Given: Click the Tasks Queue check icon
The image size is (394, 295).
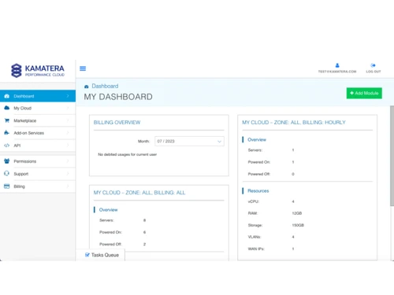Looking at the screenshot, I should coord(87,255).
